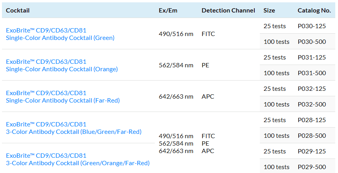Click the Detection Channel column header
This screenshot has height=173, width=338.
[x=228, y=11]
